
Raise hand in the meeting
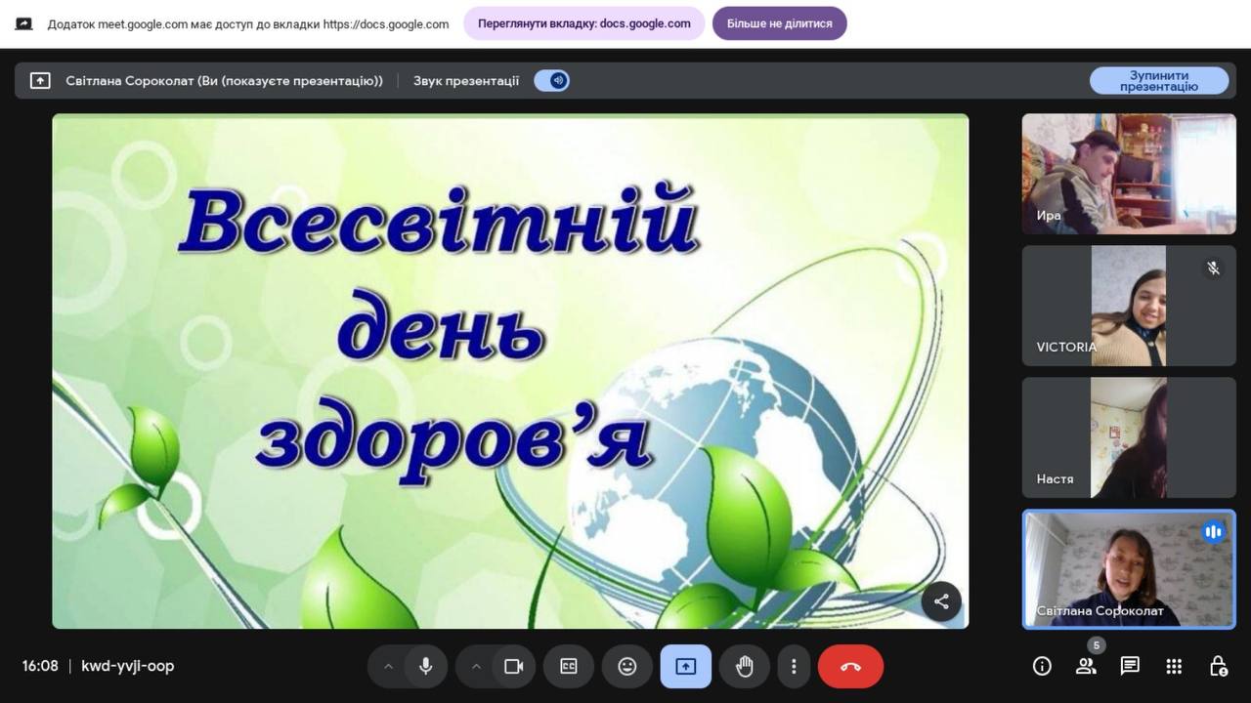[745, 666]
